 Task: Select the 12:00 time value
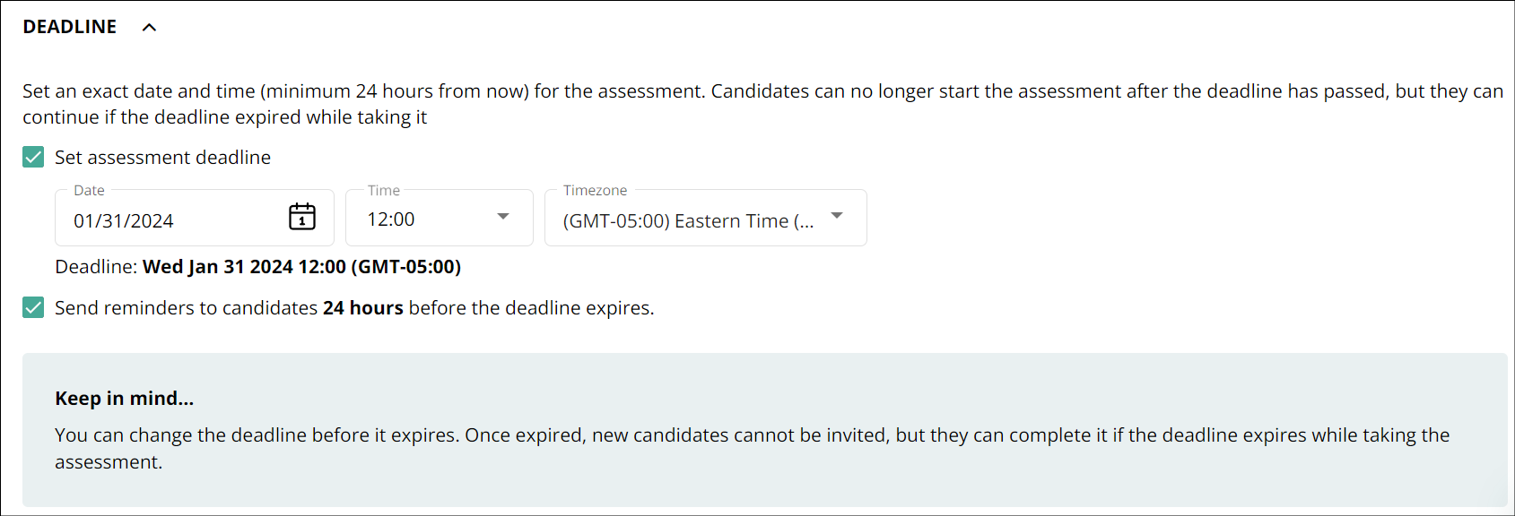pyautogui.click(x=391, y=219)
